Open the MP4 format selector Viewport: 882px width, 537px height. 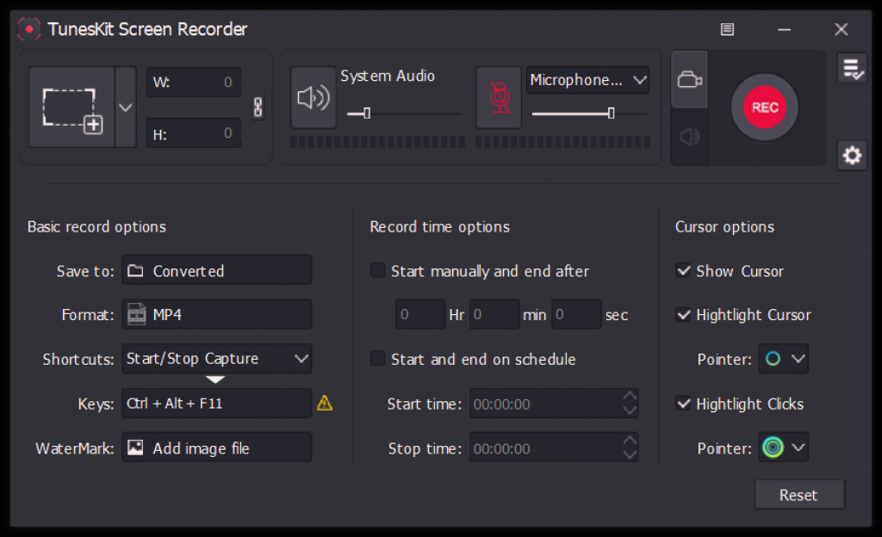pos(216,314)
